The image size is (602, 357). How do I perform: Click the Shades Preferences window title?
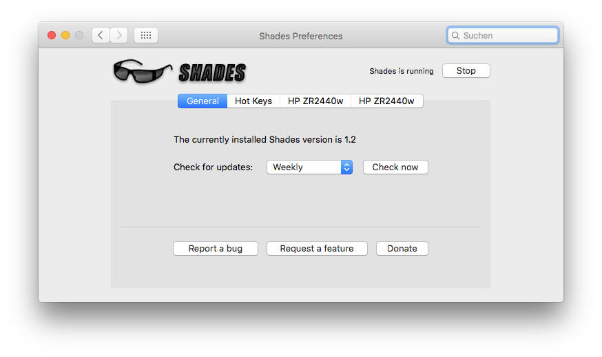tap(300, 36)
